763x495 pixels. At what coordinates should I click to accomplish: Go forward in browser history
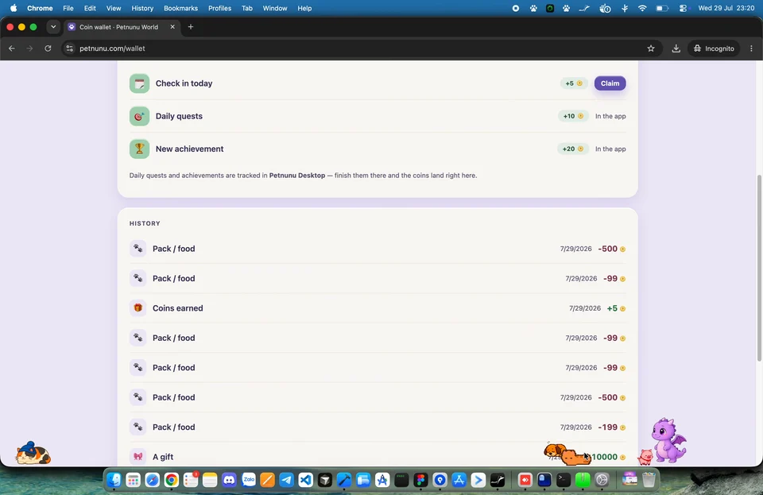[x=29, y=48]
